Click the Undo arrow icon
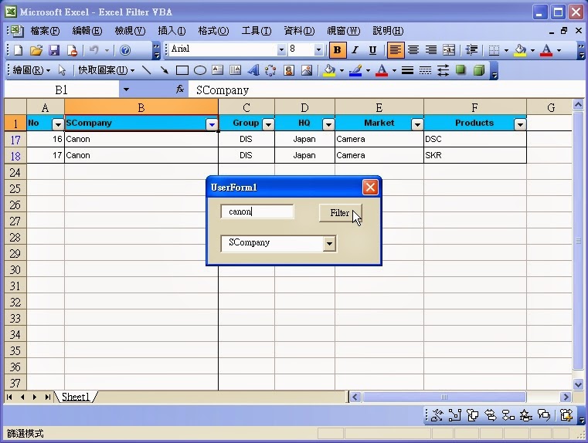 tap(93, 50)
